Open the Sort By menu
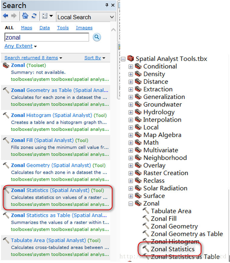Screen dimensions: 230x263 [95, 58]
